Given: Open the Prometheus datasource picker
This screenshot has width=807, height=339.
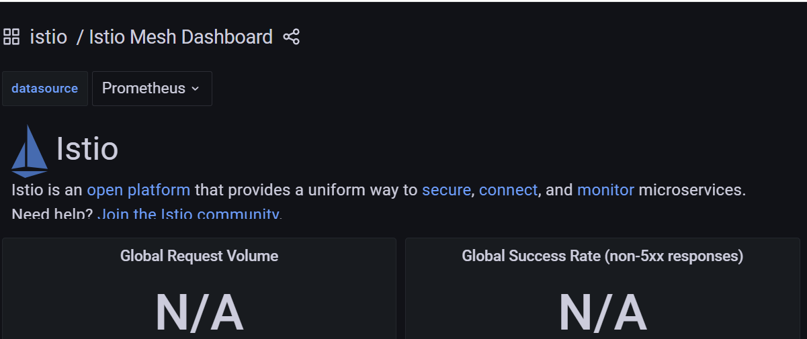Looking at the screenshot, I should pos(152,89).
